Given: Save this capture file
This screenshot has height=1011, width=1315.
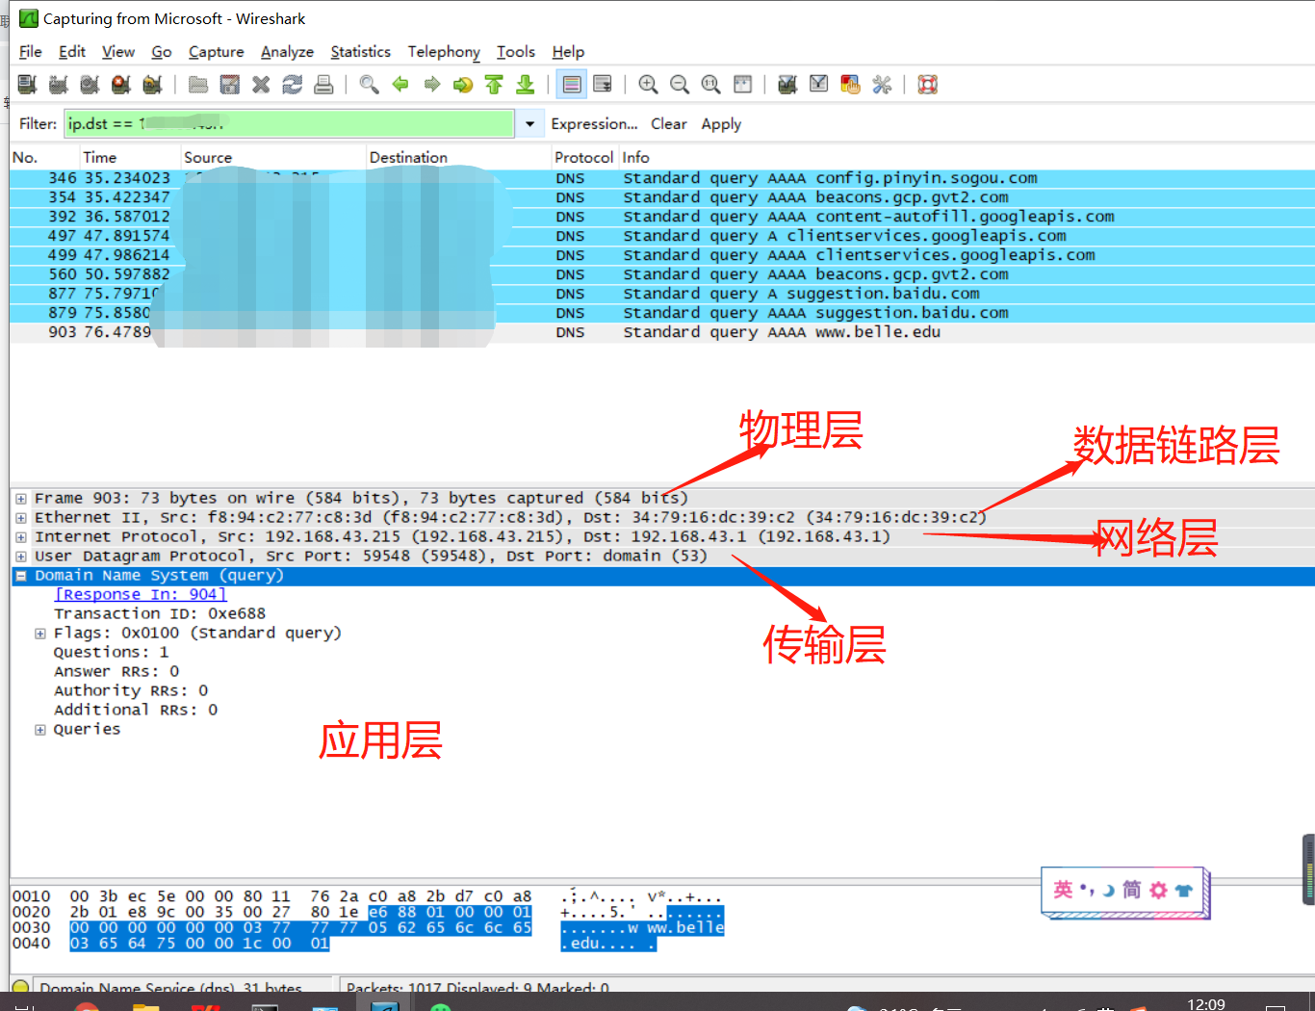Looking at the screenshot, I should click(x=229, y=85).
